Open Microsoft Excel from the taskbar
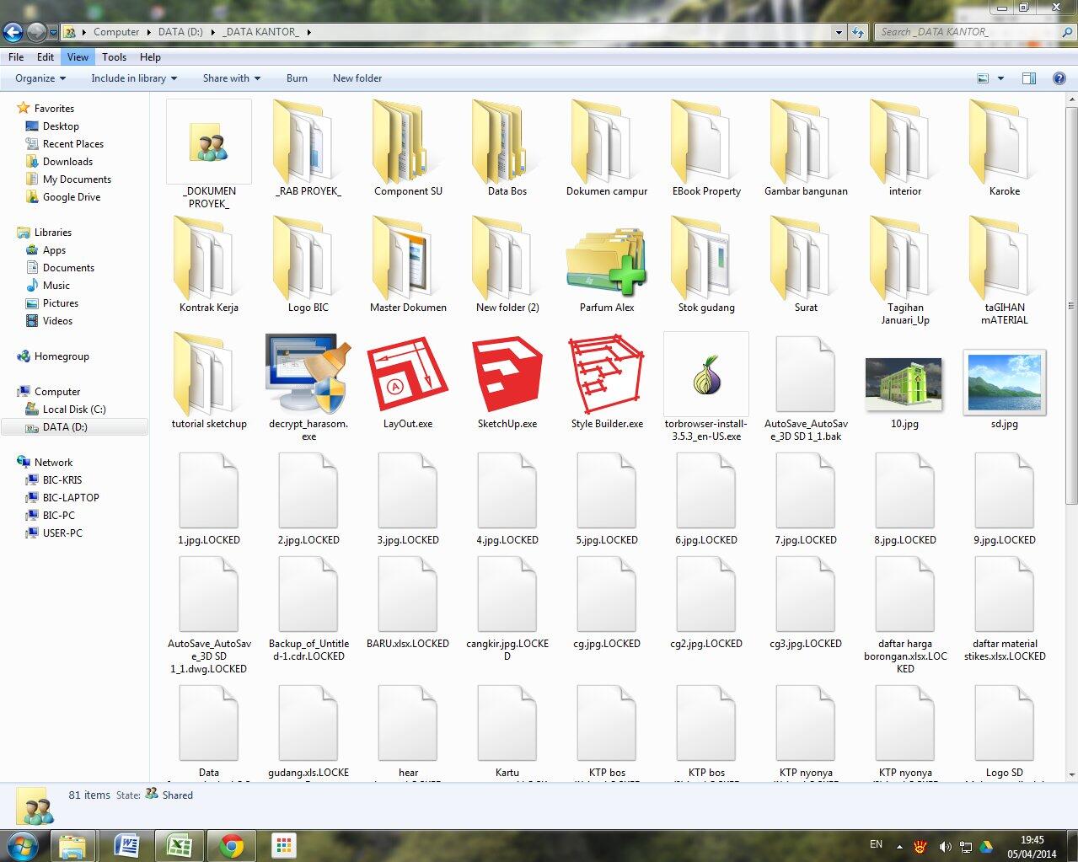This screenshot has width=1078, height=862. tap(179, 845)
